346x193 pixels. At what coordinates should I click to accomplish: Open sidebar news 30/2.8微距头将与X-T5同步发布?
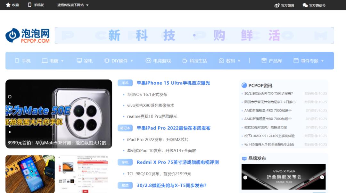(268, 93)
